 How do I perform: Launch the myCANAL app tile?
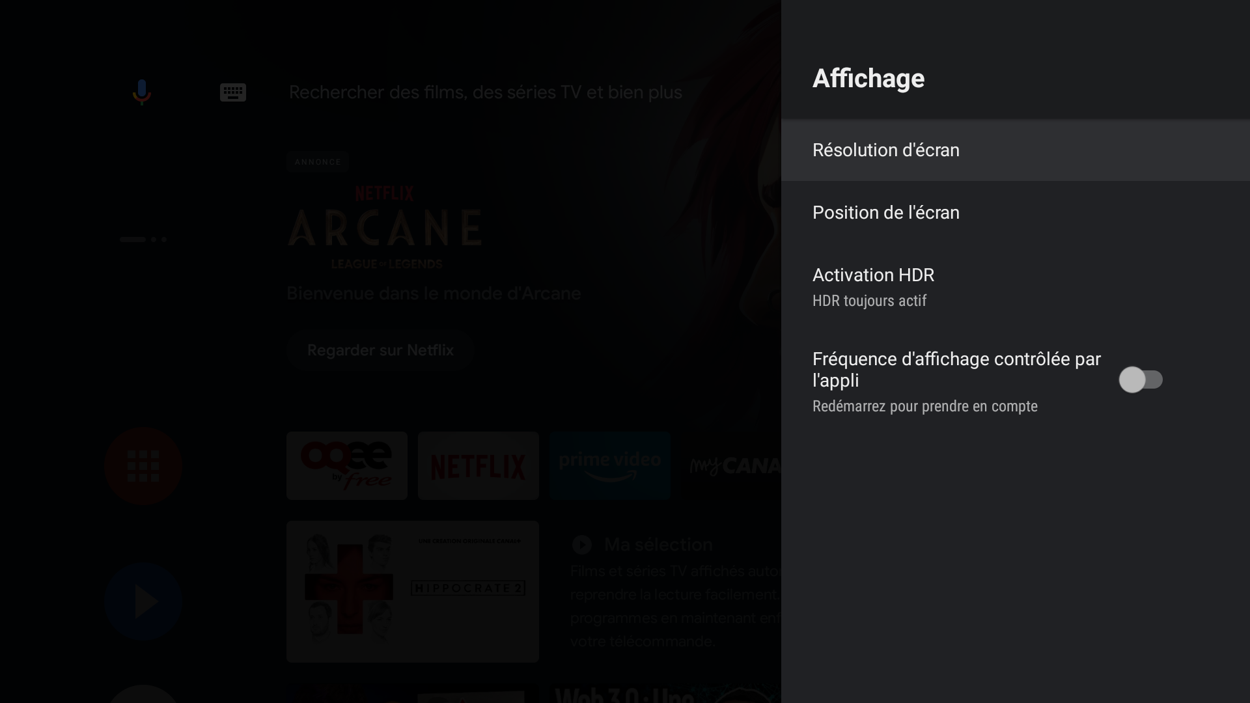click(731, 465)
